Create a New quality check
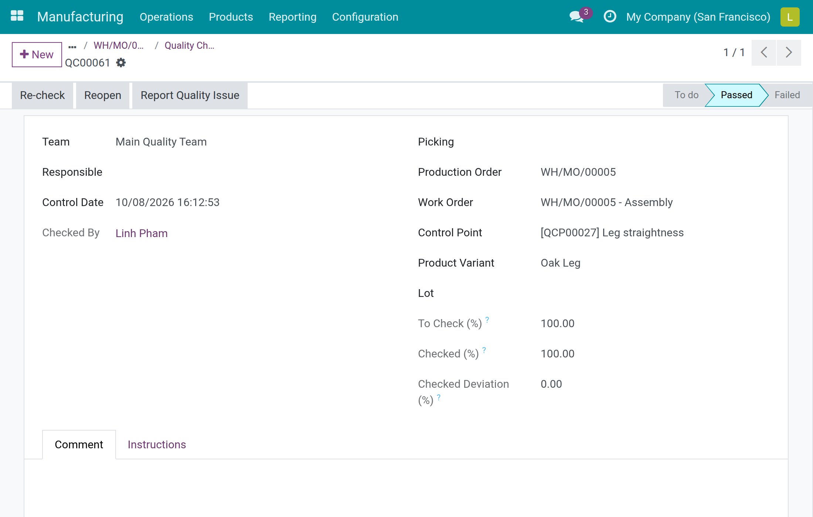The height and width of the screenshot is (517, 813). point(37,54)
